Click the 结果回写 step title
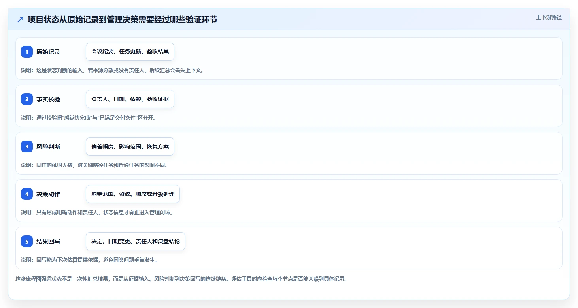This screenshot has height=308, width=578. (48, 241)
